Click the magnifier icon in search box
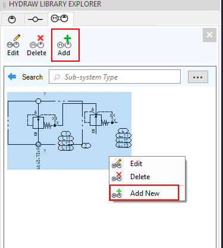The image size is (223, 248). point(57,77)
